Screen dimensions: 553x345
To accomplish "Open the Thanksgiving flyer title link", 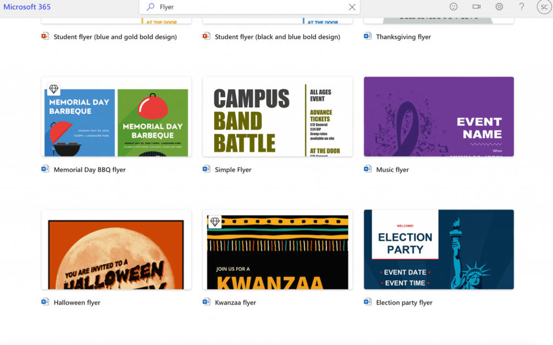I will [403, 37].
